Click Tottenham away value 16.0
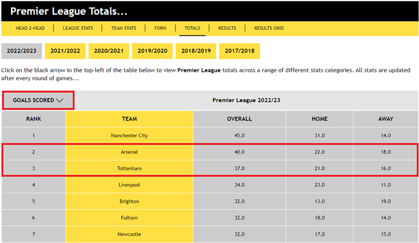Viewport: 419px width, 243px height. (x=386, y=169)
